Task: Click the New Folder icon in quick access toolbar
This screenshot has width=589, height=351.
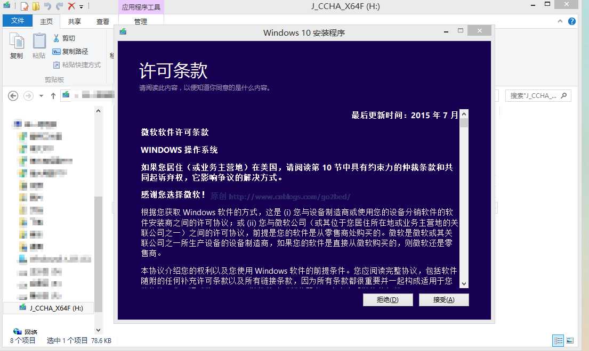Action: [36, 6]
